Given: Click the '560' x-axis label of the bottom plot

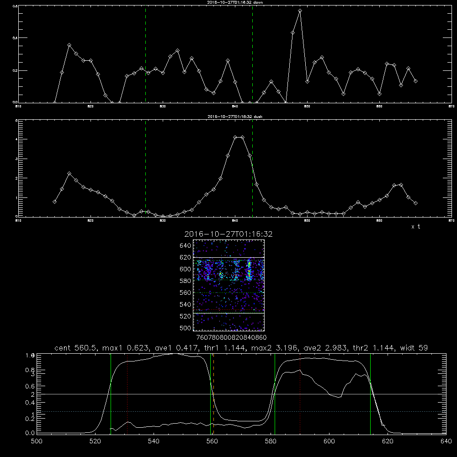Looking at the screenshot, I should pos(212,441).
